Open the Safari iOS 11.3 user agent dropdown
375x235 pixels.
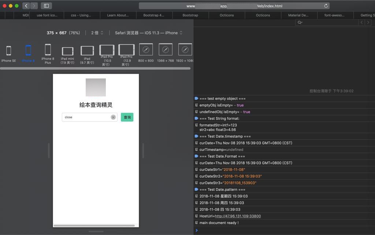coord(149,33)
